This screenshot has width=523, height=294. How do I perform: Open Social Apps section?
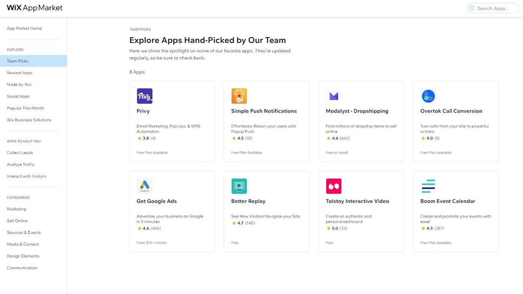coord(18,96)
